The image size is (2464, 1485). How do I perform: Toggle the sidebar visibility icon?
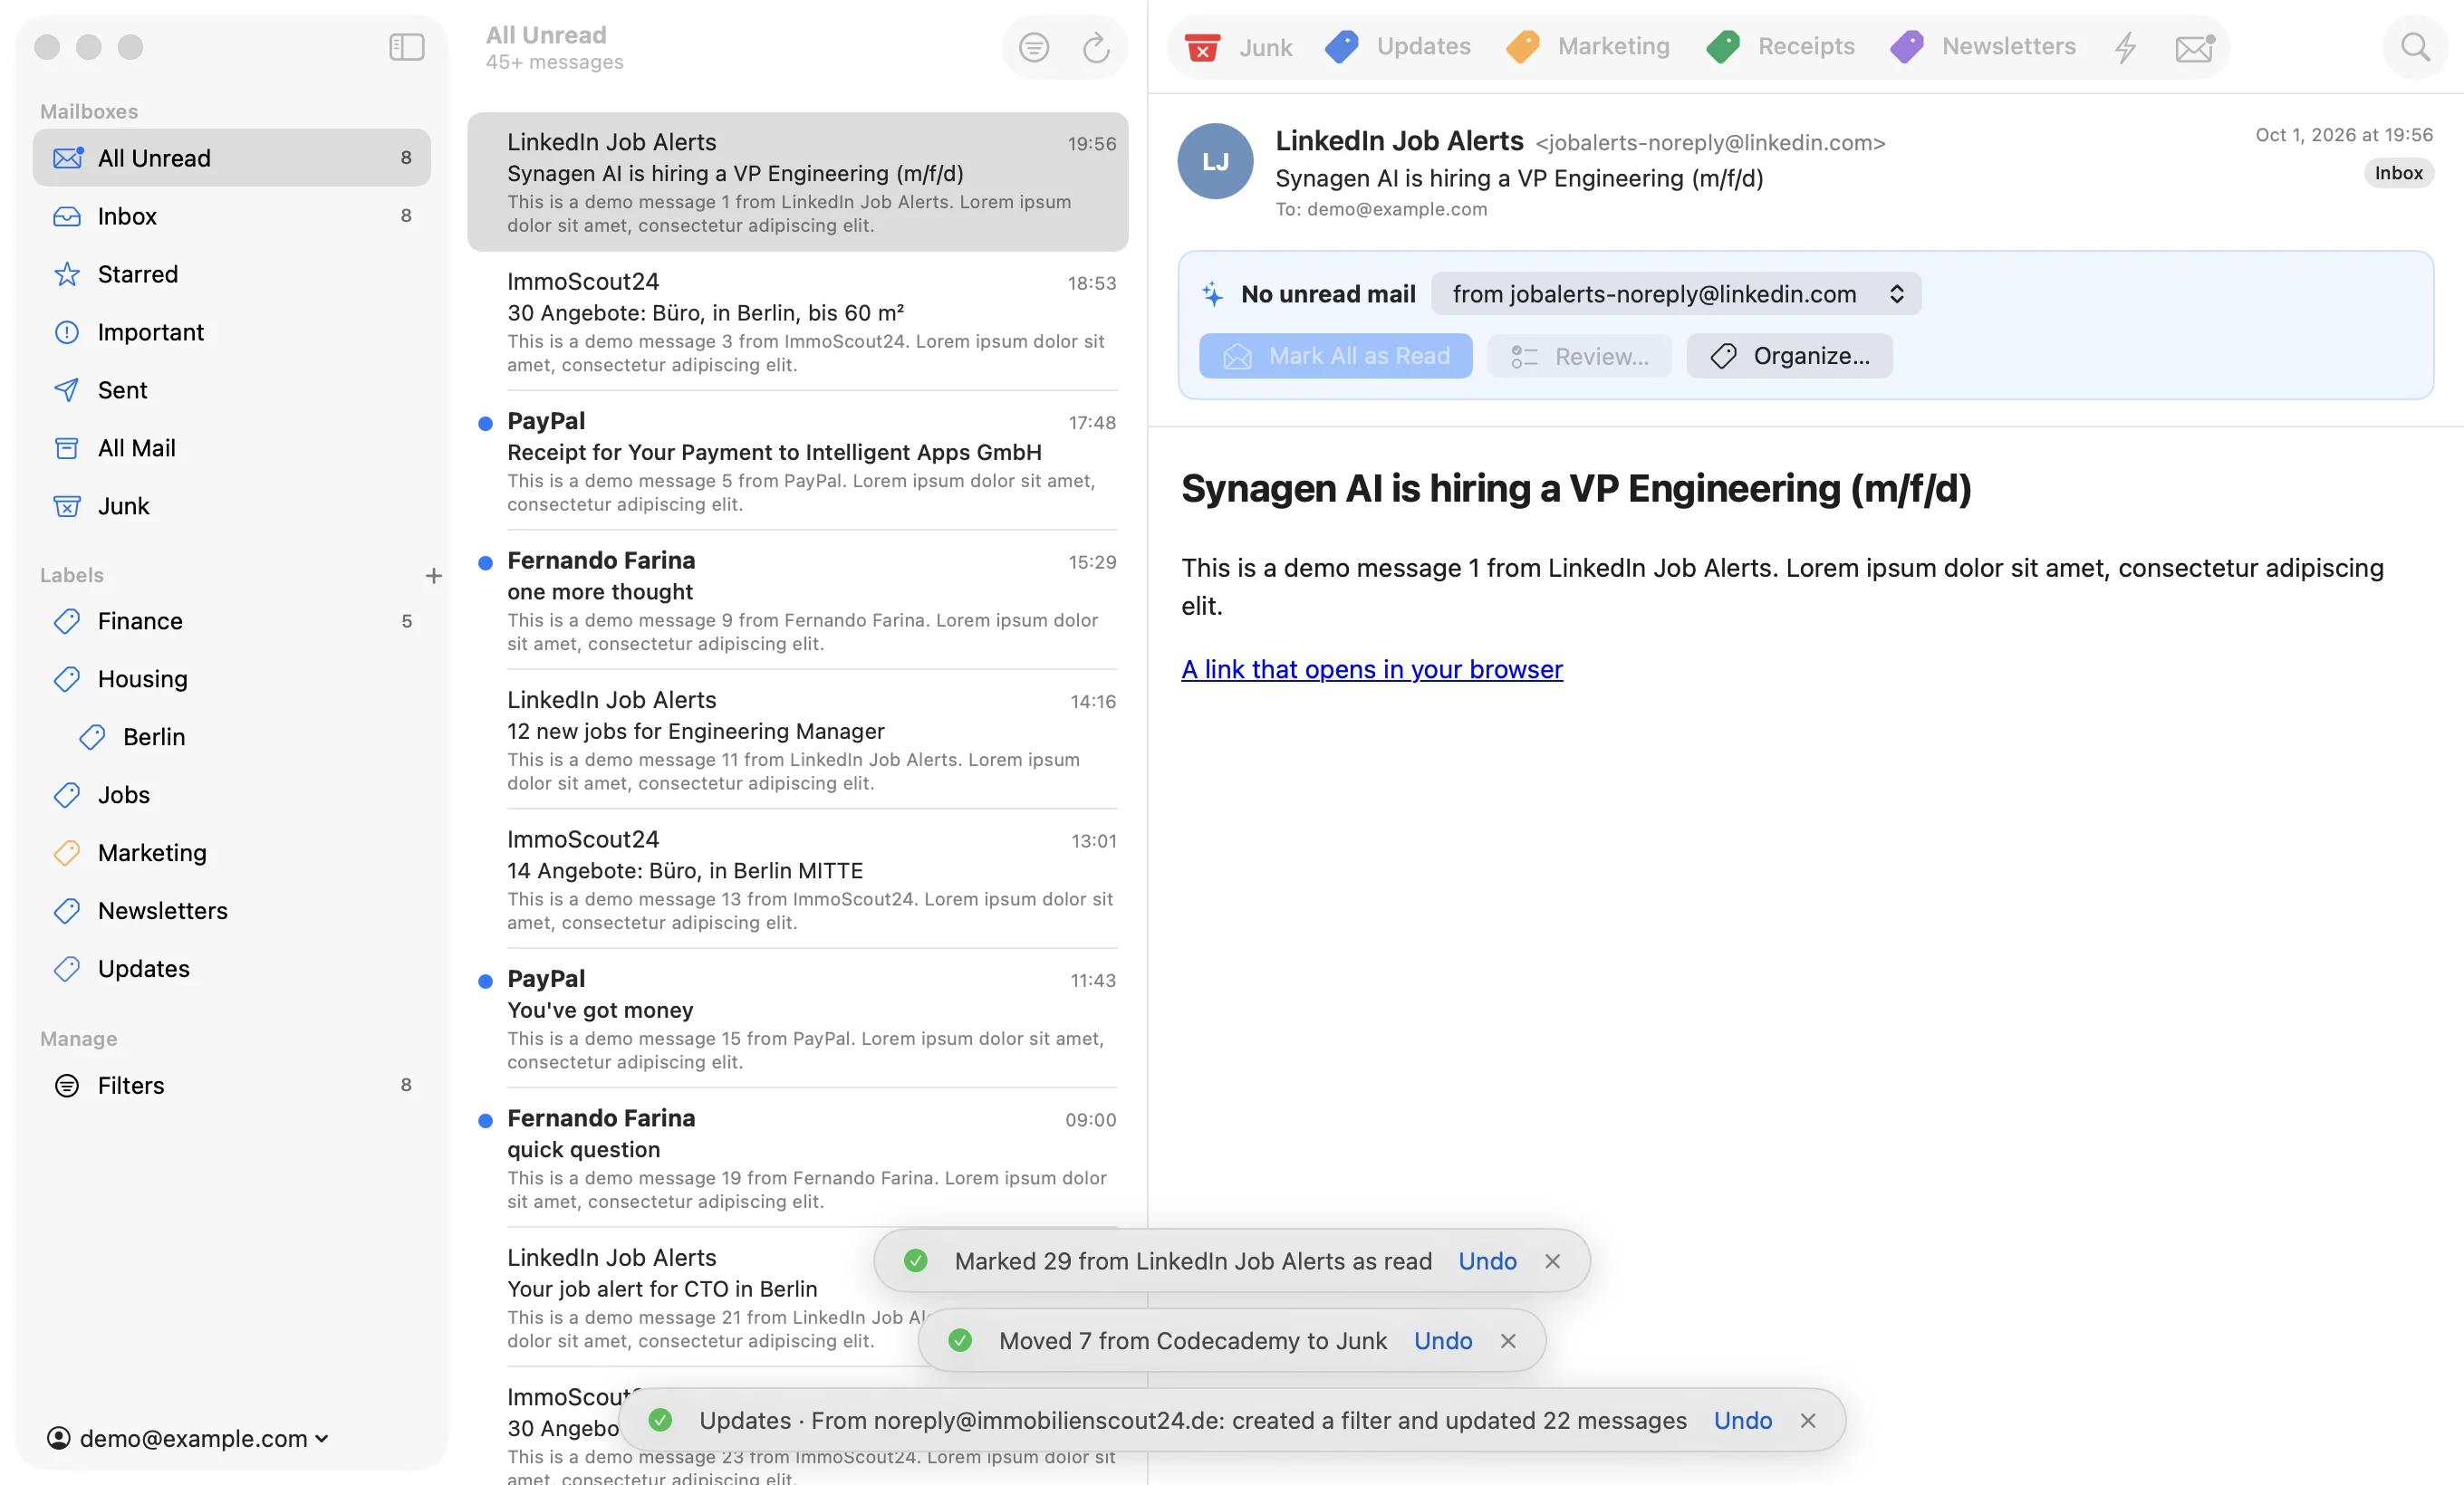click(x=406, y=47)
